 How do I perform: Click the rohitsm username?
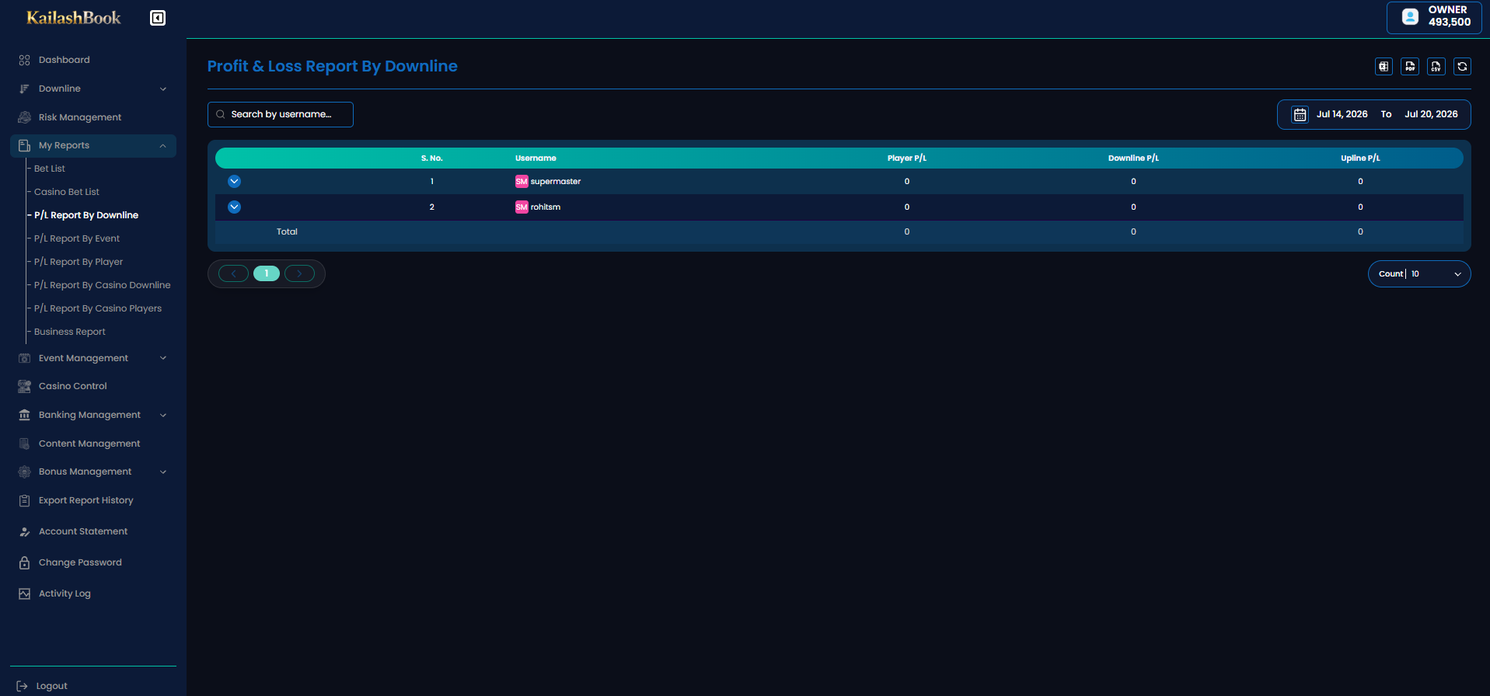point(546,207)
